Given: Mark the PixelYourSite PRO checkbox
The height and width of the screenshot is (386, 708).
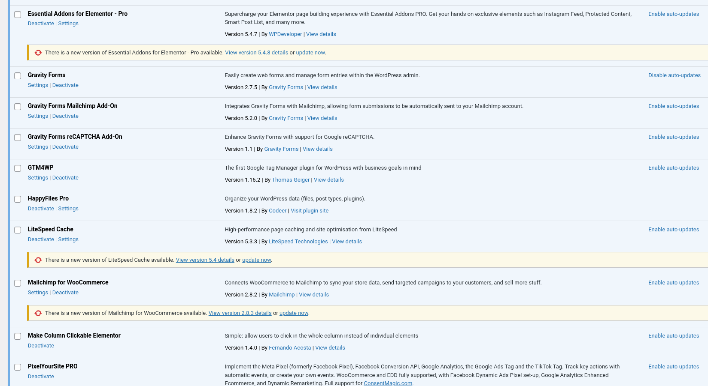Looking at the screenshot, I should pos(18,367).
